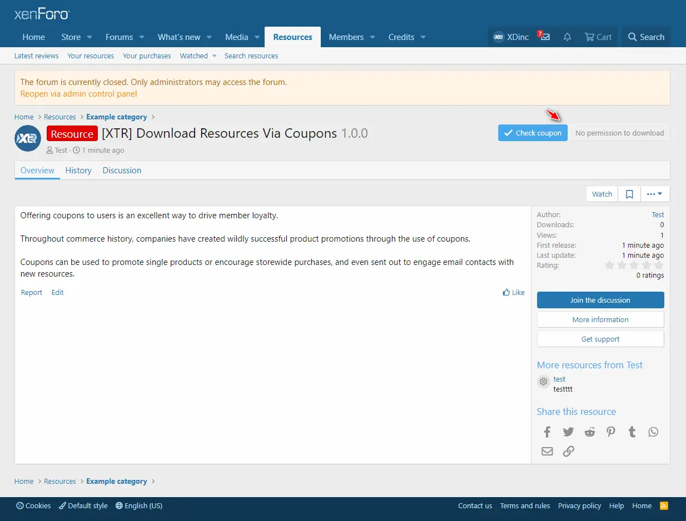Open Search resources link
Image resolution: width=686 pixels, height=521 pixels.
(x=251, y=56)
